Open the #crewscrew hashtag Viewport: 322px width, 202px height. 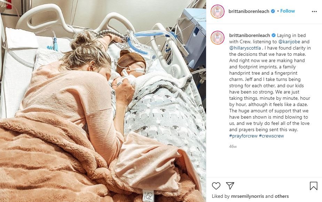(x=271, y=136)
